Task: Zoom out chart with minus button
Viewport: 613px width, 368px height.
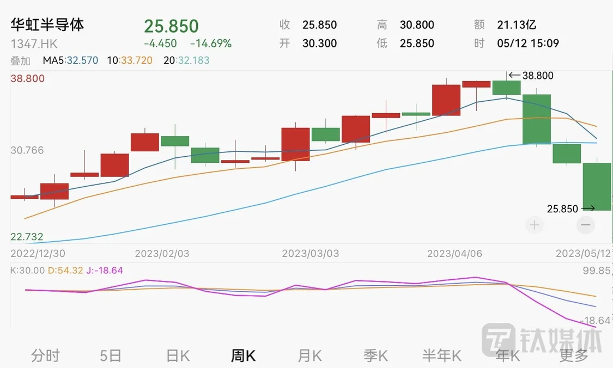Action: click(586, 225)
